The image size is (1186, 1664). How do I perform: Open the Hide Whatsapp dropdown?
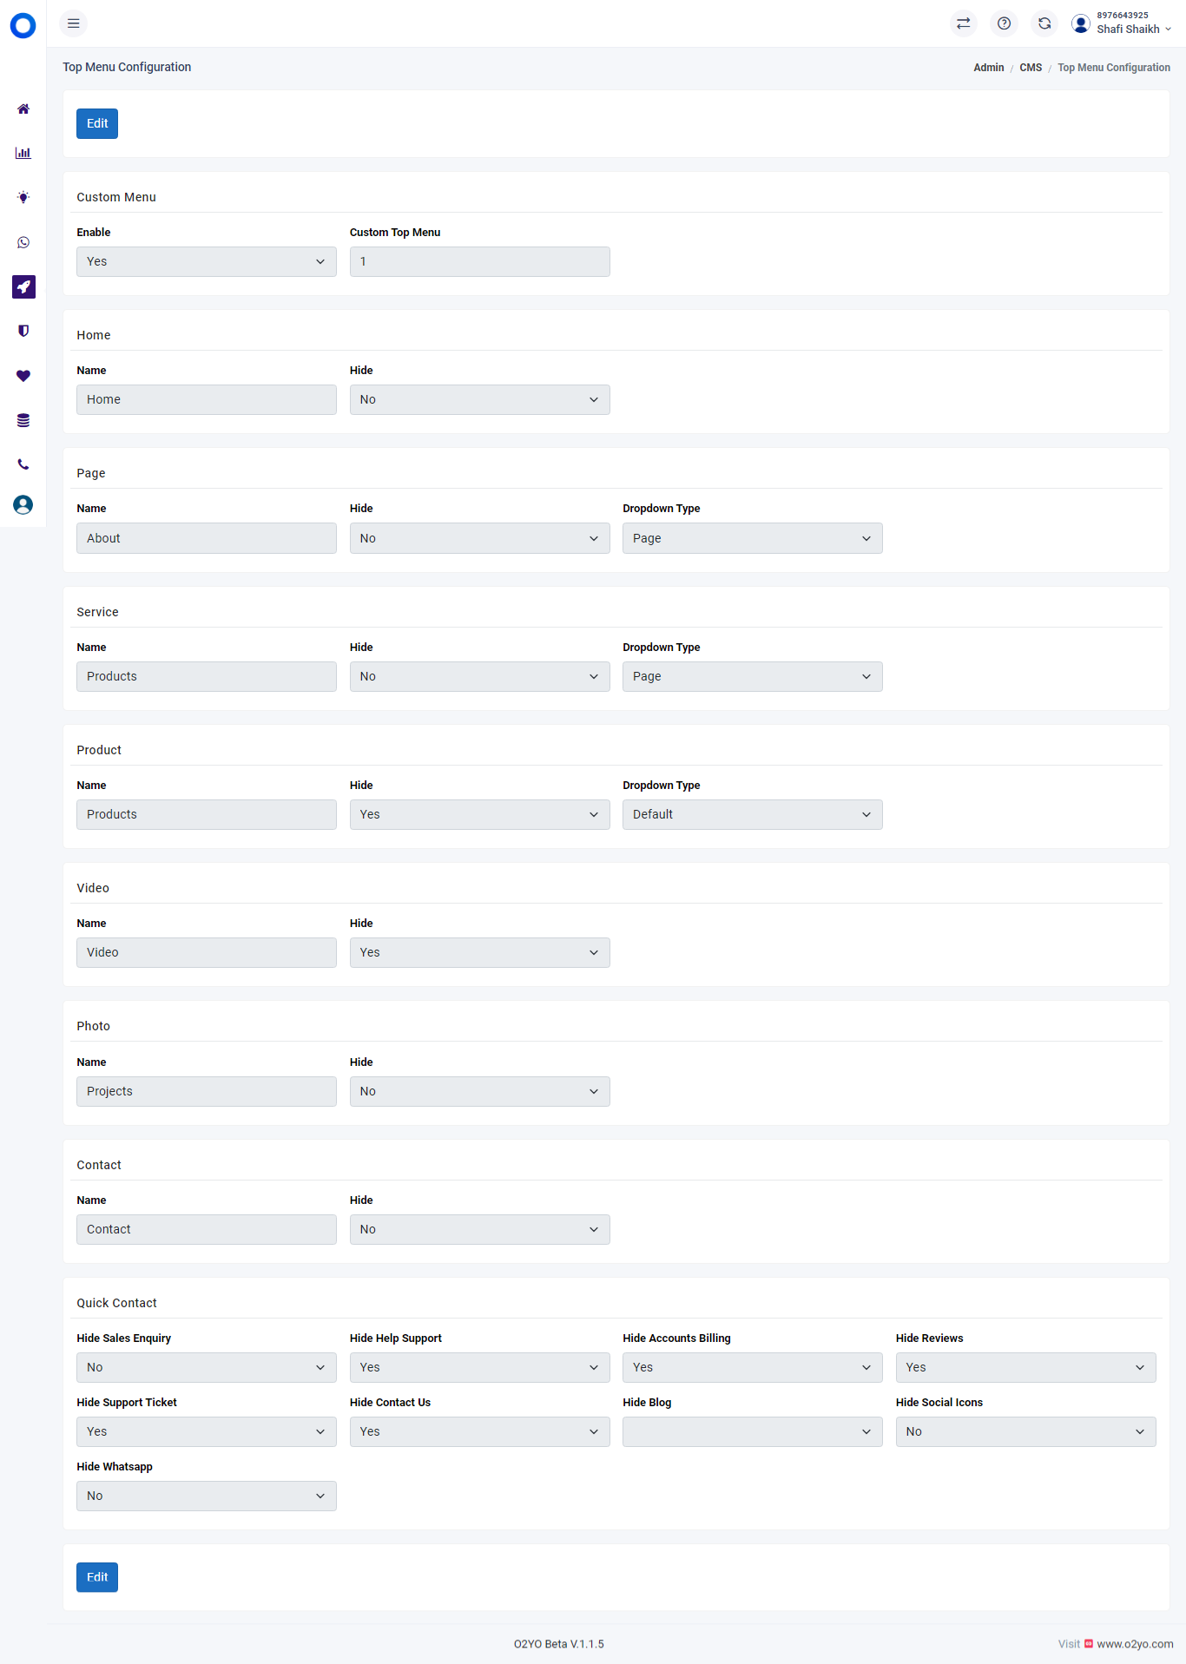pos(207,1496)
